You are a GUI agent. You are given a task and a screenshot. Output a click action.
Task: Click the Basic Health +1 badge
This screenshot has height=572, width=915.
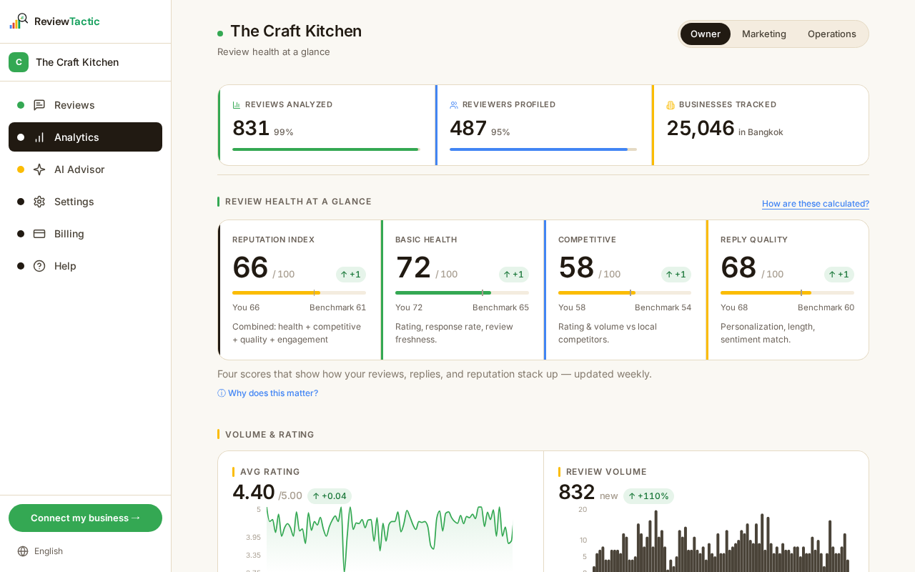click(x=514, y=275)
